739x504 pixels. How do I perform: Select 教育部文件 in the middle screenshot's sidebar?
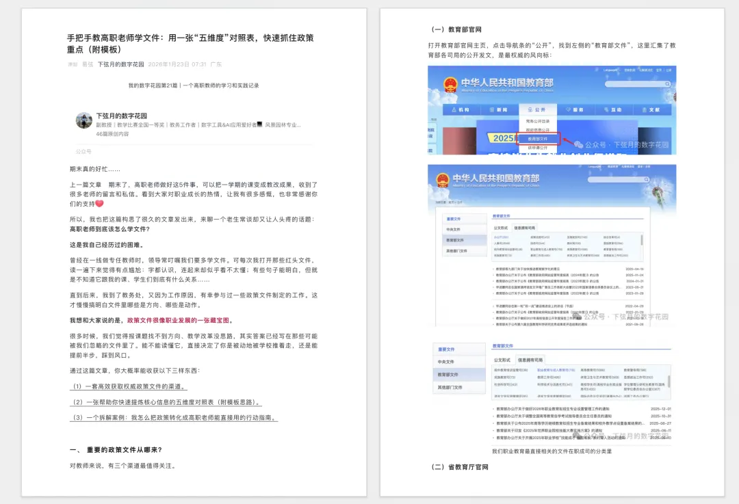[x=464, y=240]
